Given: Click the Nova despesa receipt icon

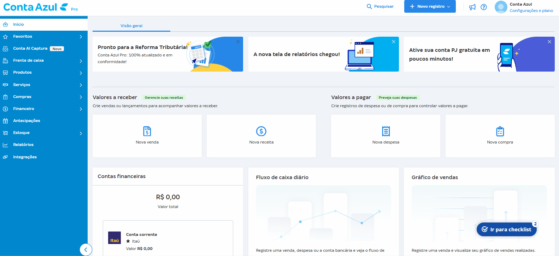Looking at the screenshot, I should pyautogui.click(x=386, y=131).
